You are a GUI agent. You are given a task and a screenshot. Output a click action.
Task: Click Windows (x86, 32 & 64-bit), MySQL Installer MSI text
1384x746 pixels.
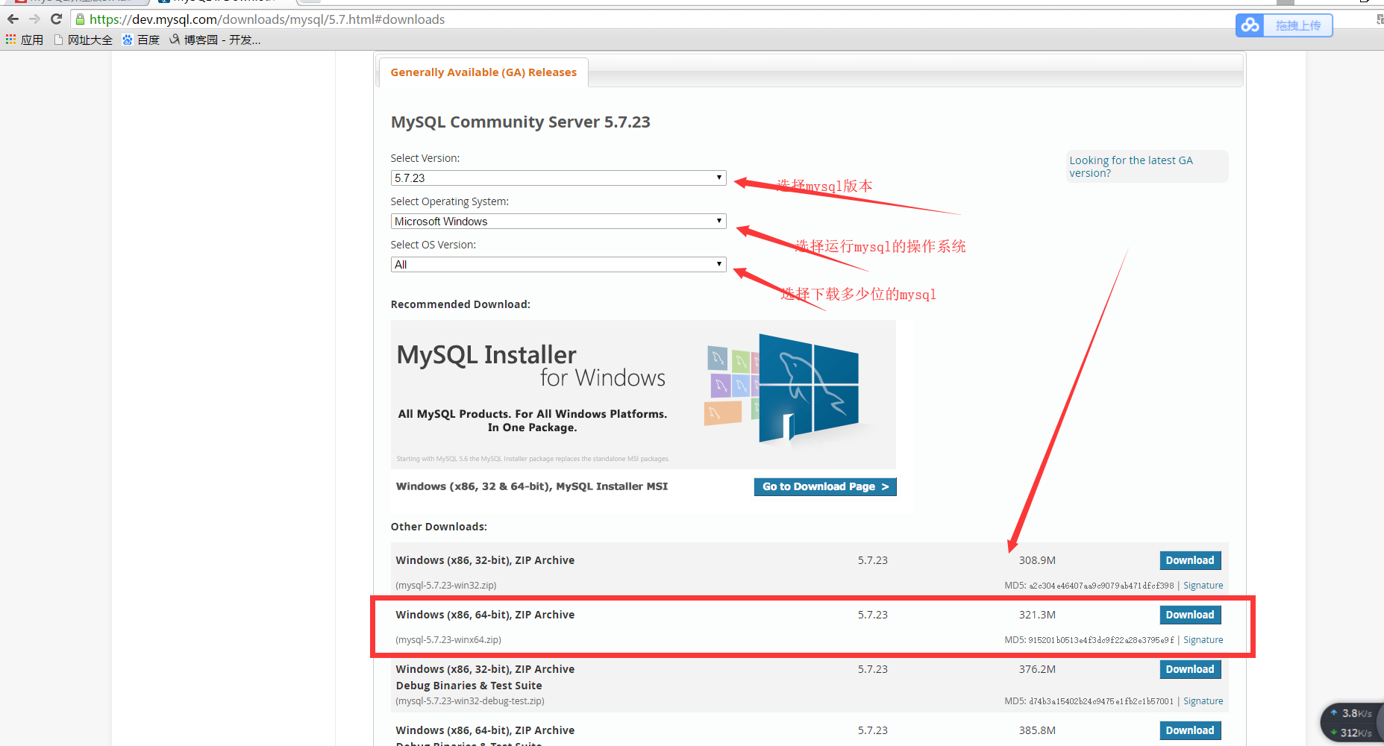coord(532,486)
